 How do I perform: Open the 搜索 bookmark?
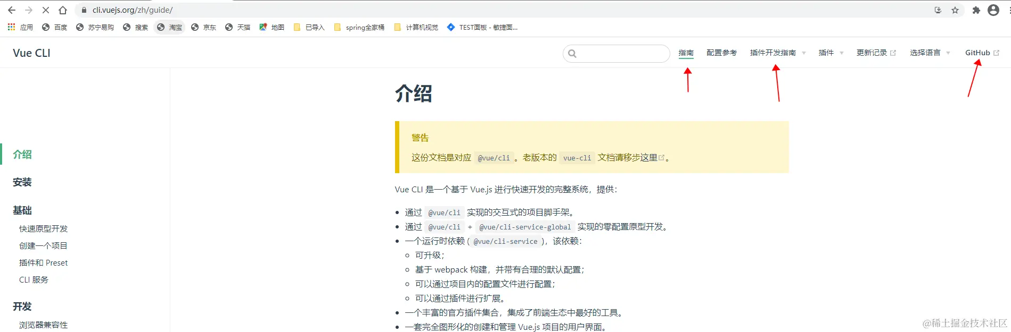[135, 27]
